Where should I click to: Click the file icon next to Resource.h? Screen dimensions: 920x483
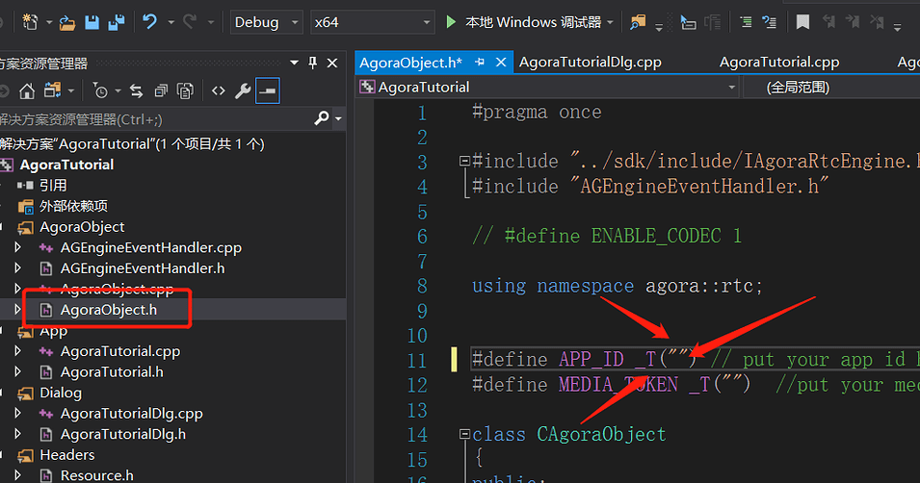(46, 475)
